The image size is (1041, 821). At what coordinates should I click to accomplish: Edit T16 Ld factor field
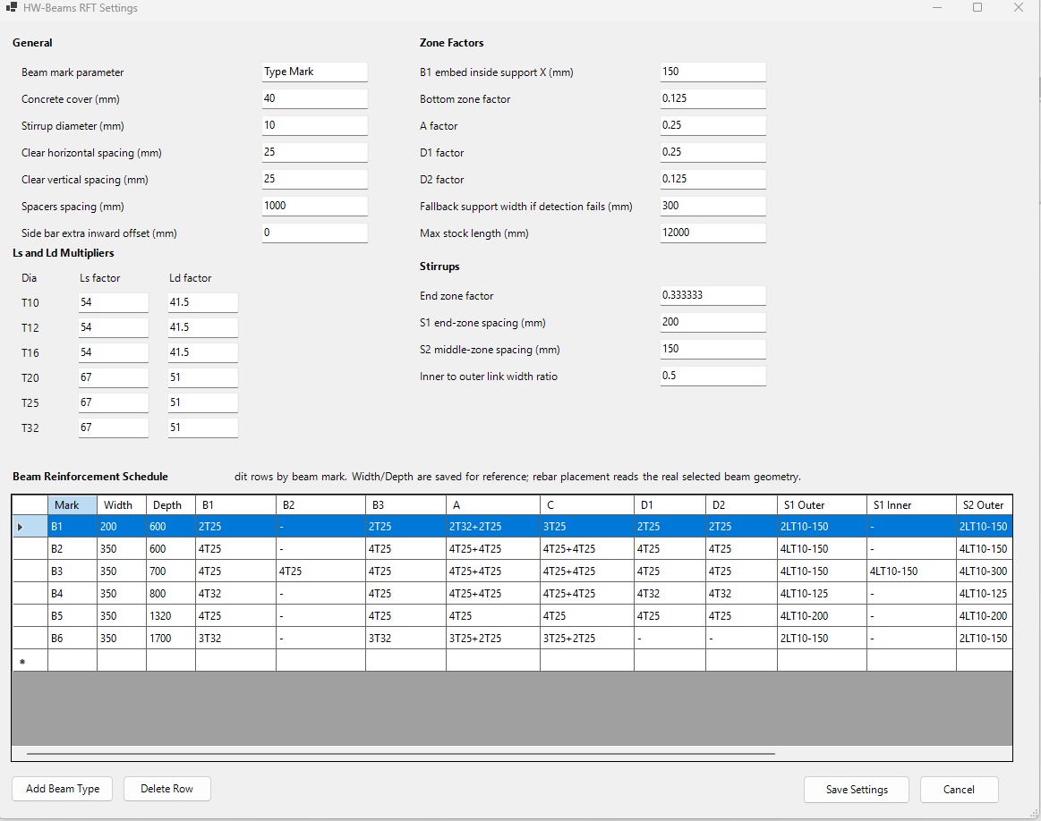pyautogui.click(x=202, y=352)
